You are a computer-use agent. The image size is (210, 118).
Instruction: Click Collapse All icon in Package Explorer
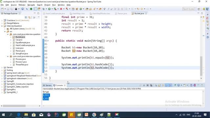tap(26, 17)
